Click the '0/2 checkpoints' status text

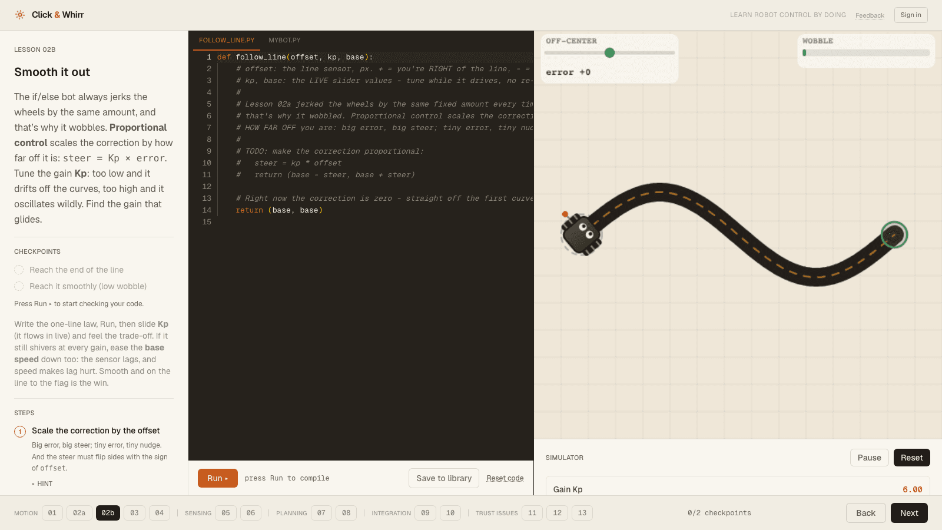pos(719,513)
